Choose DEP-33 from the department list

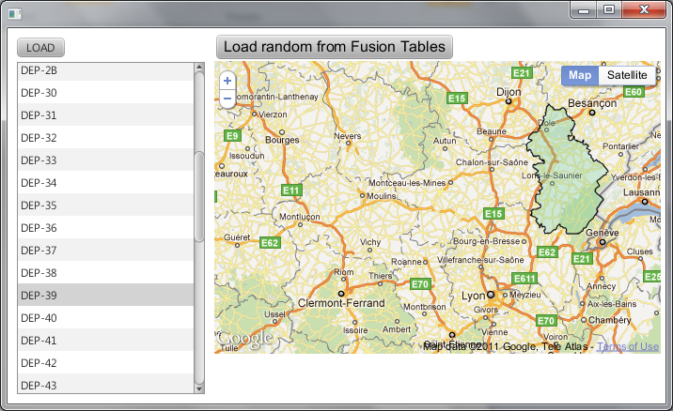[105, 160]
